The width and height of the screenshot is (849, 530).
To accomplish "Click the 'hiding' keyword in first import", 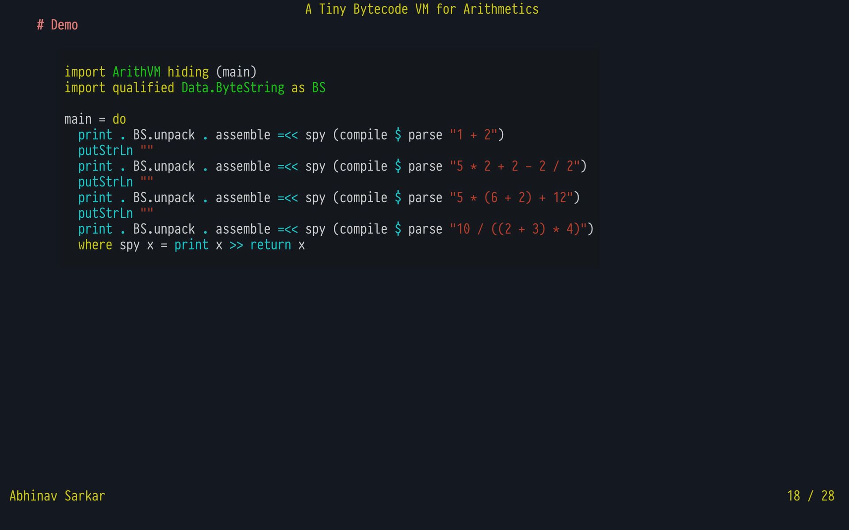I will click(188, 72).
